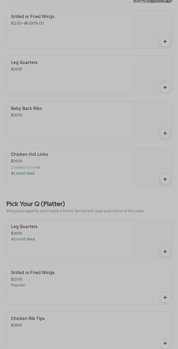Open the partially visible food photo at top
The image size is (178, 349).
click(x=153, y=1)
